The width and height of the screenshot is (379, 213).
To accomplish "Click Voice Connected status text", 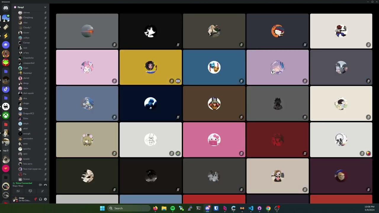I will click(24, 183).
